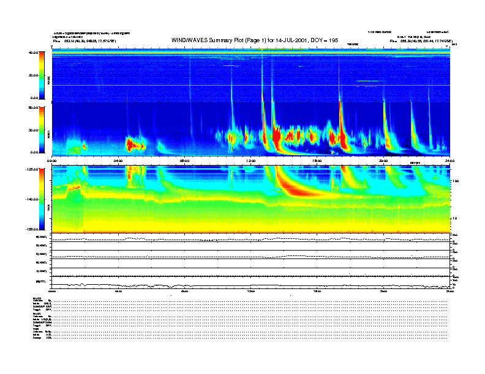Select the -140.00 TNR scale label

pos(32,199)
